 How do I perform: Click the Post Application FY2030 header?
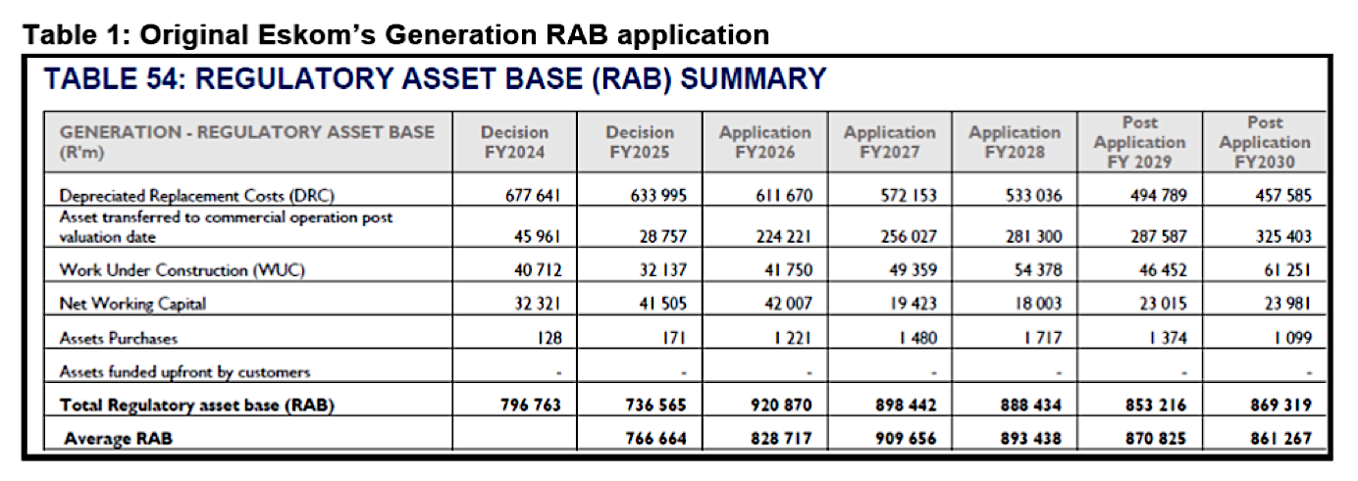(1264, 142)
